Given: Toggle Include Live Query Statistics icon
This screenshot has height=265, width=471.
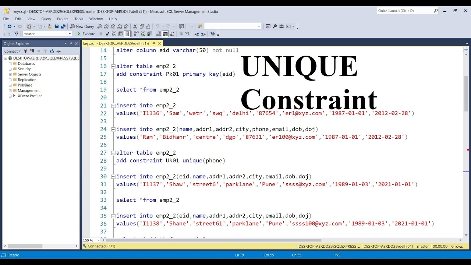Looking at the screenshot, I should point(142,34).
